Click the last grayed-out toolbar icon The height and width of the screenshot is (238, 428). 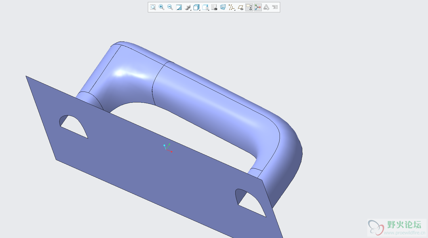tap(275, 7)
